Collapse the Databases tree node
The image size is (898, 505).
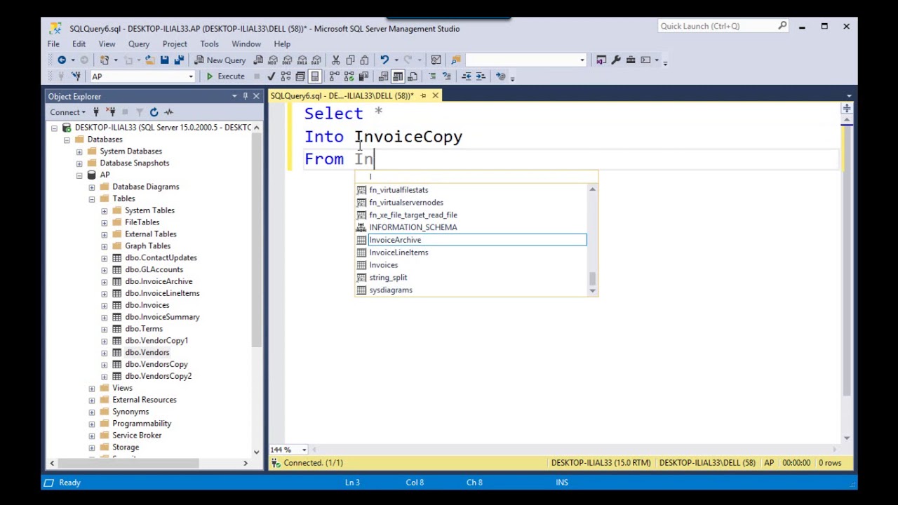pos(67,140)
